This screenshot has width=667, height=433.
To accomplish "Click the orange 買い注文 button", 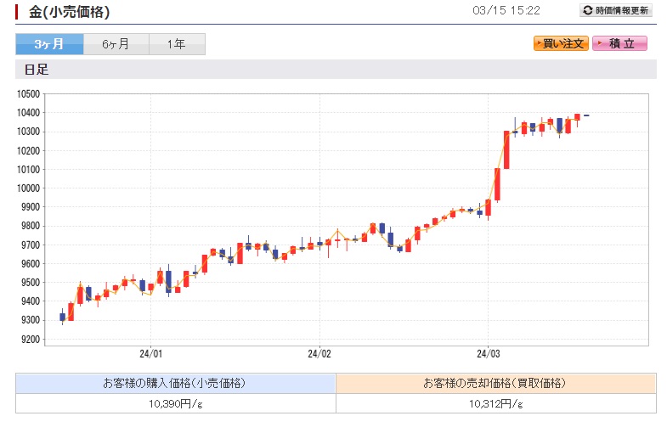I will pos(561,43).
